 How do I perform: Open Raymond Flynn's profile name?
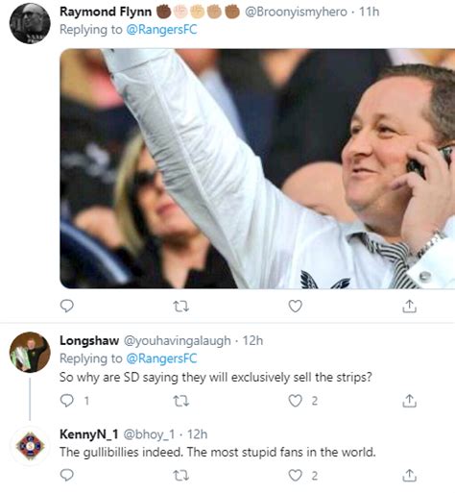[106, 12]
